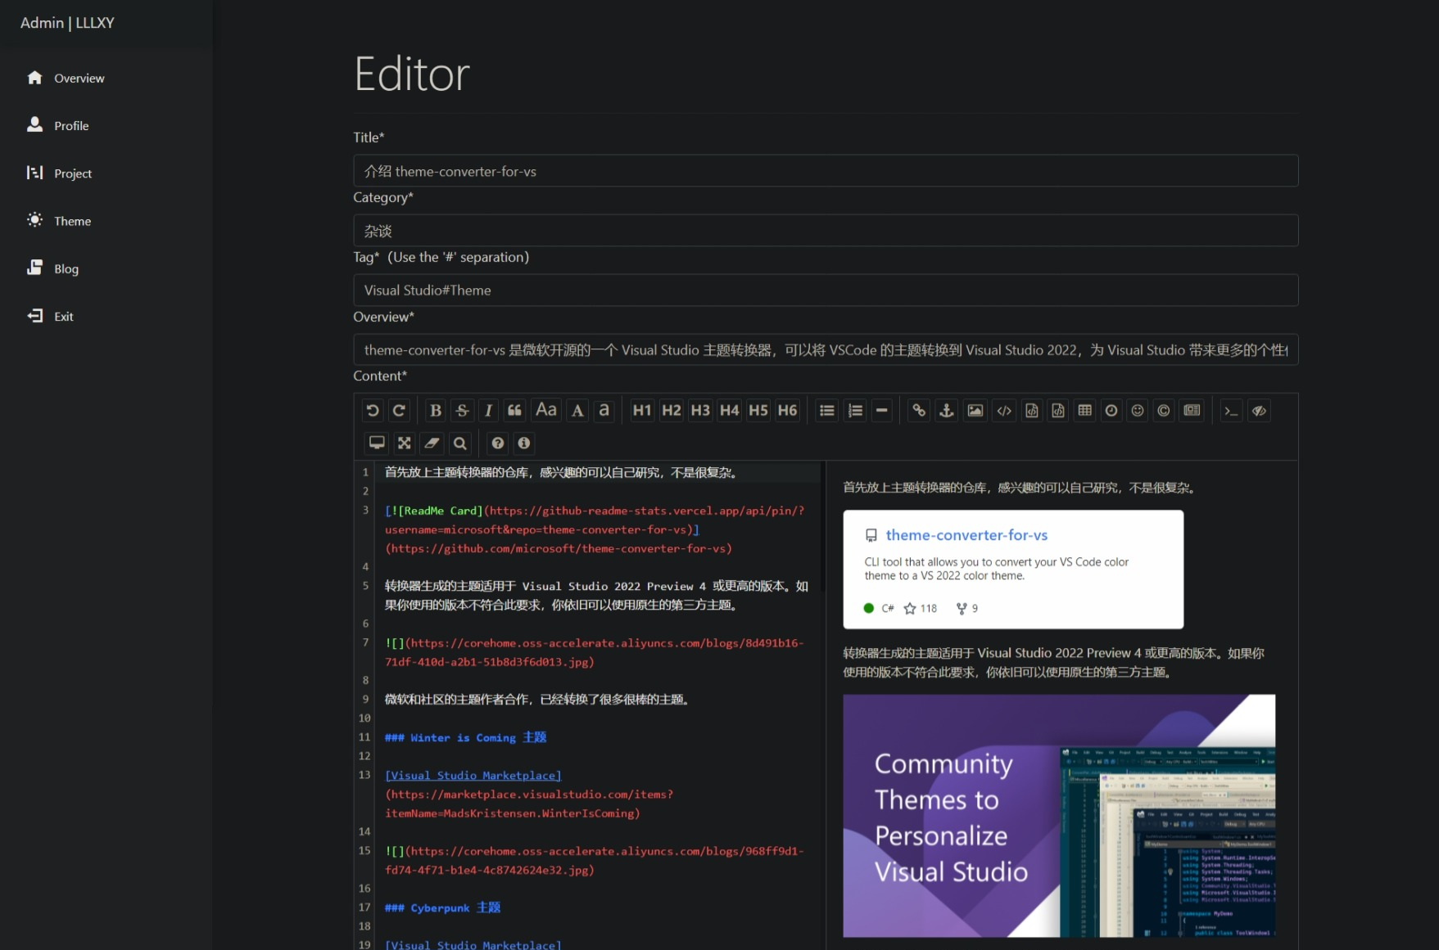Insert a block quote
Image resolution: width=1439 pixels, height=950 pixels.
click(x=514, y=411)
